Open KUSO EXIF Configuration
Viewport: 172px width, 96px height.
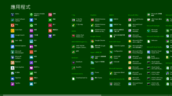point(111,52)
